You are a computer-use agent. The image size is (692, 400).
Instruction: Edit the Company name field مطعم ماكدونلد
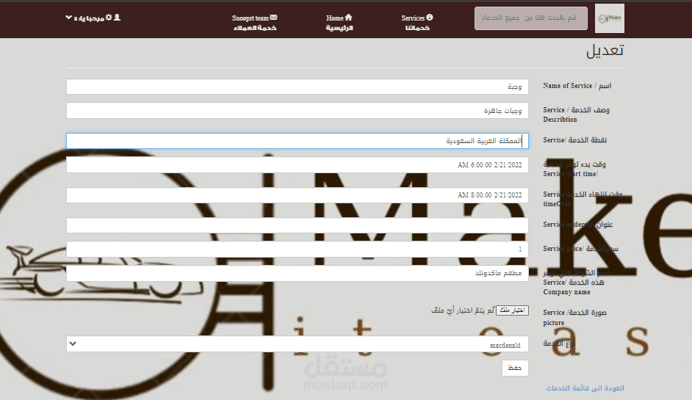[x=298, y=273]
